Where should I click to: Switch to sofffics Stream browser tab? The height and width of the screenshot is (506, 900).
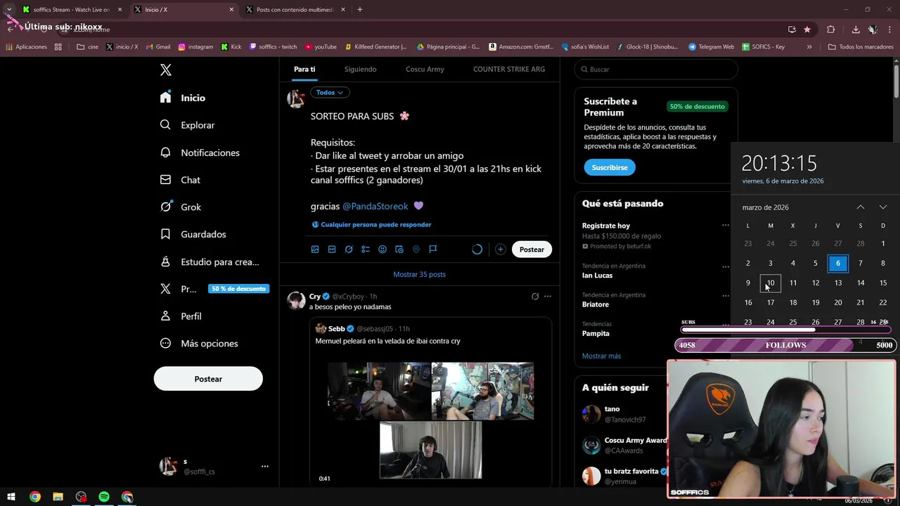pyautogui.click(x=71, y=10)
